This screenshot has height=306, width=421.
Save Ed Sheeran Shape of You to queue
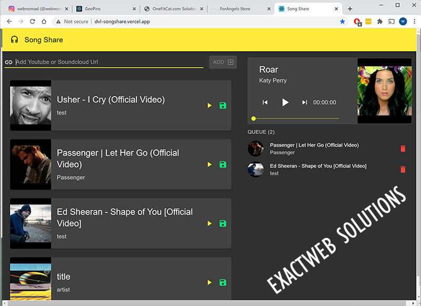(x=223, y=223)
